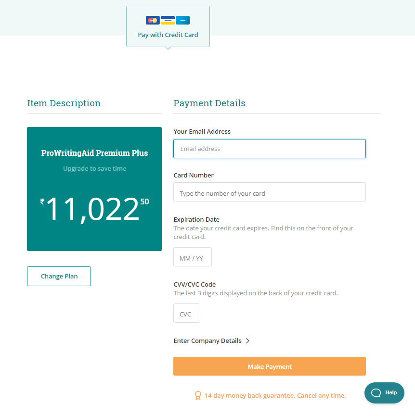Select the MM / YY expiration field
Viewport: 415px width, 416px height.
coord(192,258)
